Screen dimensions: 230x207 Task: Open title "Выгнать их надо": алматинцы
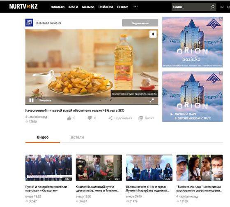(x=199, y=188)
